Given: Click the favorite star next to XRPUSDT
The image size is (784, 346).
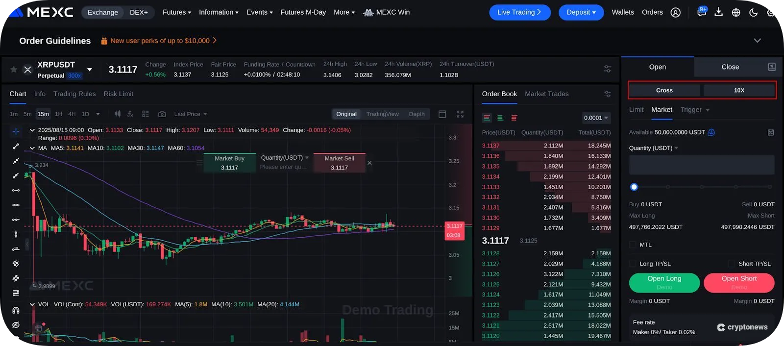Looking at the screenshot, I should (x=14, y=70).
